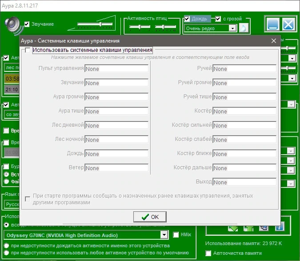Click the 'Лес ночной' hotkey field
Image resolution: width=300 pixels, height=261 pixels.
click(x=116, y=139)
